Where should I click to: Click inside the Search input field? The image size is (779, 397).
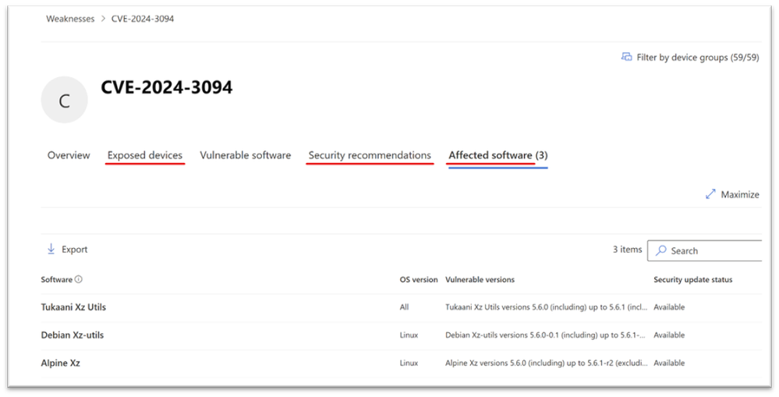pyautogui.click(x=704, y=251)
